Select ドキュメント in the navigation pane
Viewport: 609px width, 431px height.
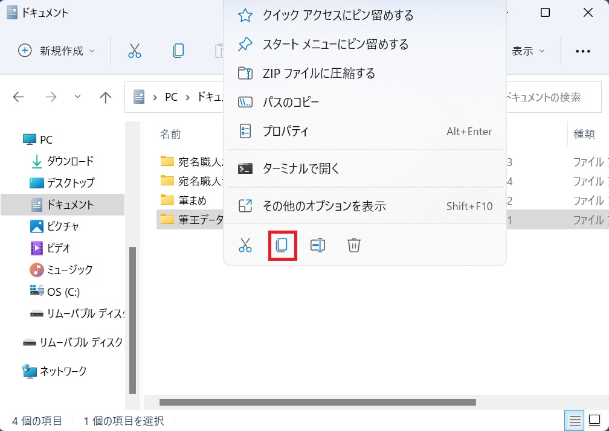tap(63, 205)
